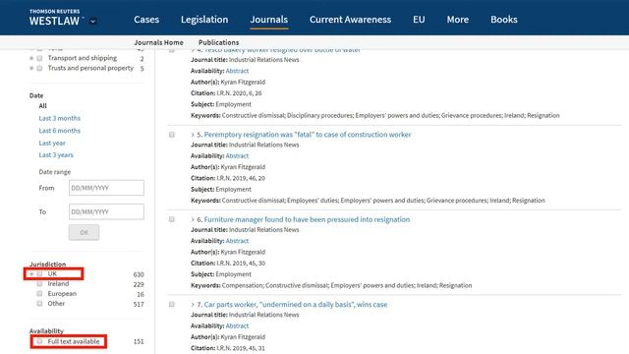Expand the Transport and shipping topic
Screen dimensions: 629x354
tap(31, 58)
